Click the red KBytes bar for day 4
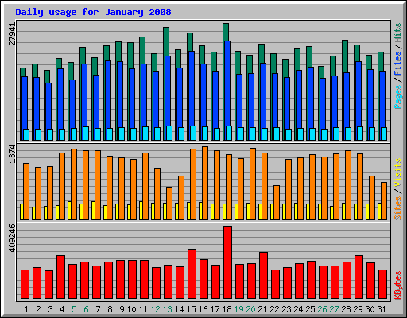The image size is (407, 318). coord(60,277)
